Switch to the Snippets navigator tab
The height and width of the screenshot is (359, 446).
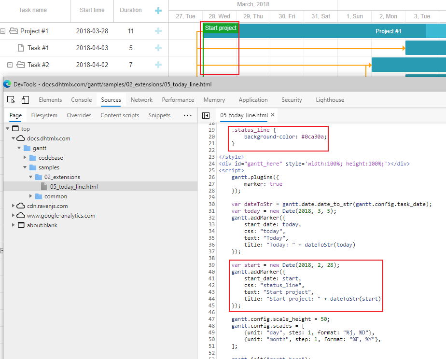[x=159, y=115]
